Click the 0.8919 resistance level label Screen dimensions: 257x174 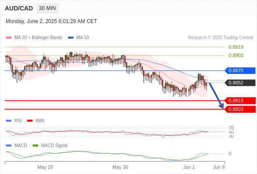(236, 47)
